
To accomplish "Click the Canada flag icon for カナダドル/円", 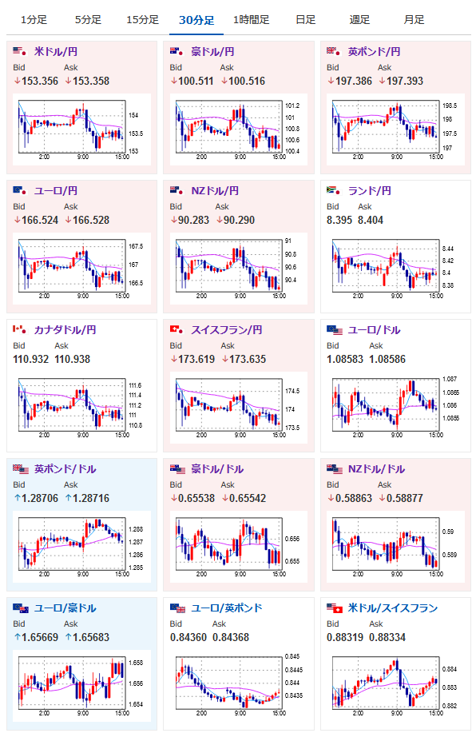I will click(20, 329).
